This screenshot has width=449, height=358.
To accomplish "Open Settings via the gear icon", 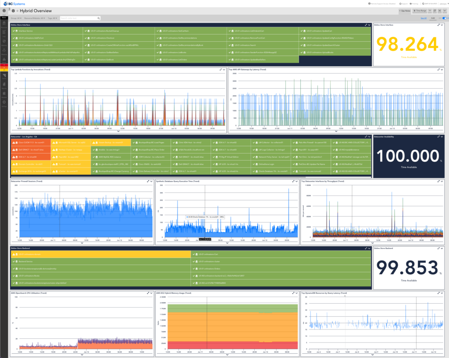I will tap(4, 101).
